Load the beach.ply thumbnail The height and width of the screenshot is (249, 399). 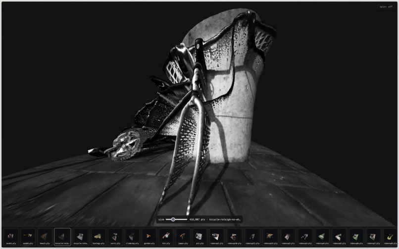[45, 237]
